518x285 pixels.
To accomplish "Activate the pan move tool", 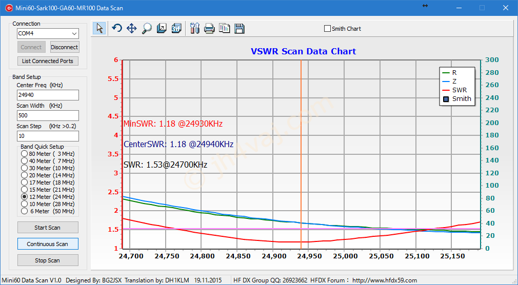I will [131, 28].
